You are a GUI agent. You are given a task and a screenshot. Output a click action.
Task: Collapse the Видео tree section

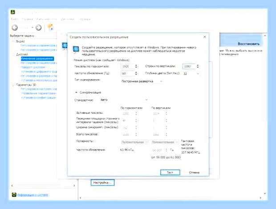(13, 41)
